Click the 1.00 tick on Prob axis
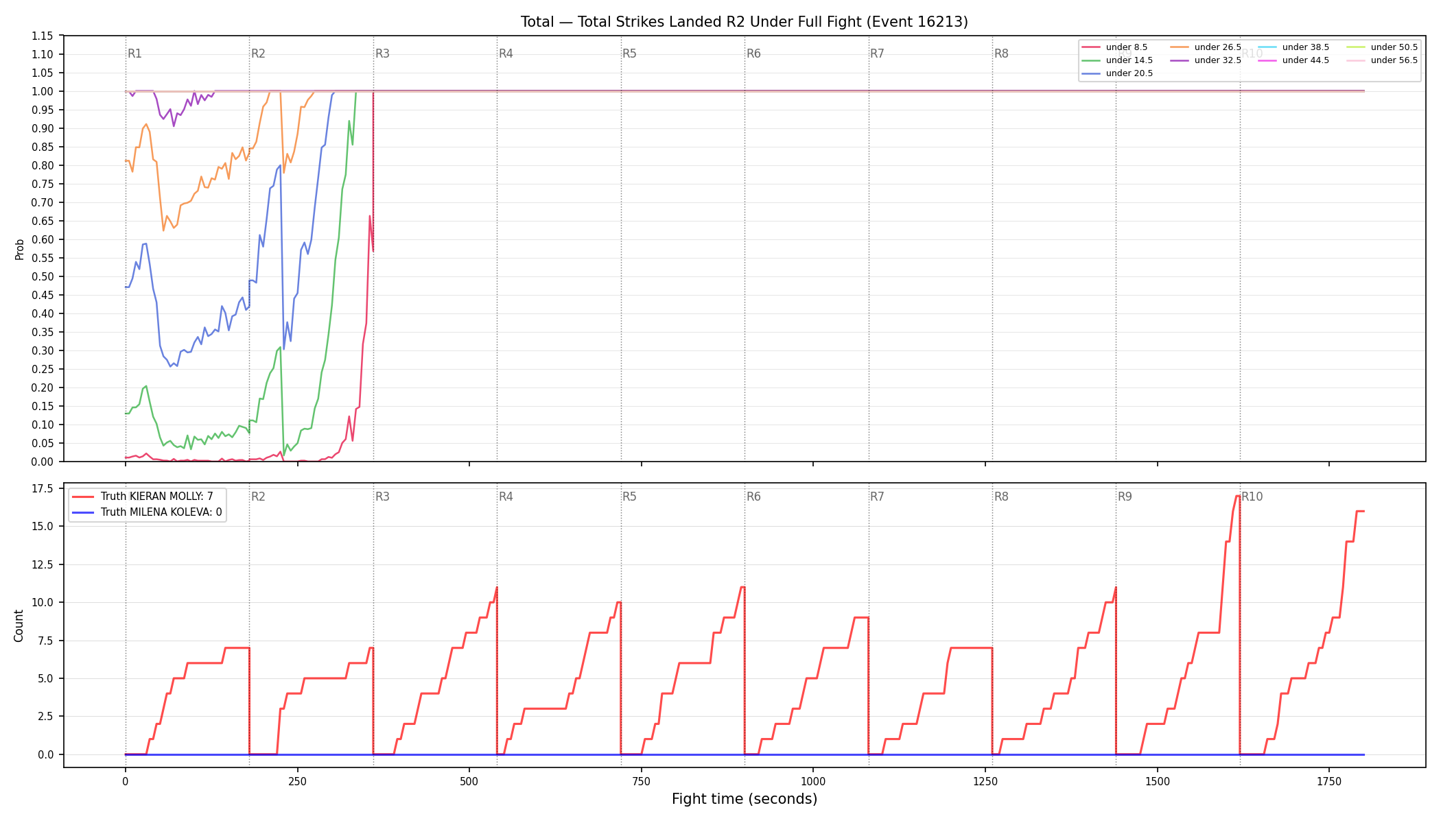This screenshot has width=1441, height=823. [x=43, y=91]
